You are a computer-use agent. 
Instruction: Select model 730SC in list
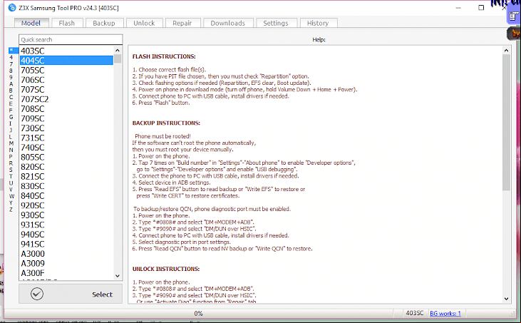66,128
